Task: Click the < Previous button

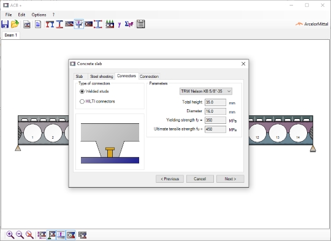Action: click(x=170, y=179)
